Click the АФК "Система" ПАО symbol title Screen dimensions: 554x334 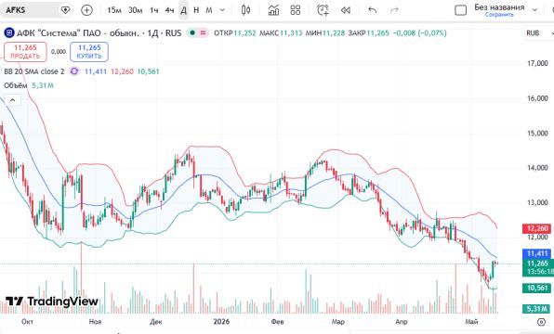pos(99,33)
